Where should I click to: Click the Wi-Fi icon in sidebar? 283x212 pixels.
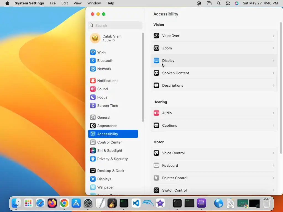93,52
